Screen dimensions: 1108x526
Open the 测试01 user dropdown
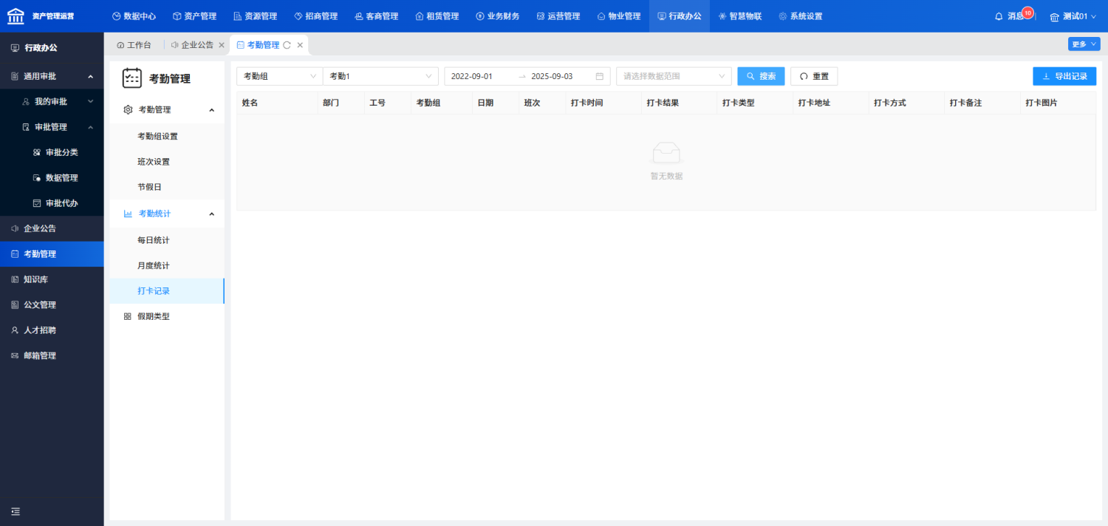(1073, 16)
